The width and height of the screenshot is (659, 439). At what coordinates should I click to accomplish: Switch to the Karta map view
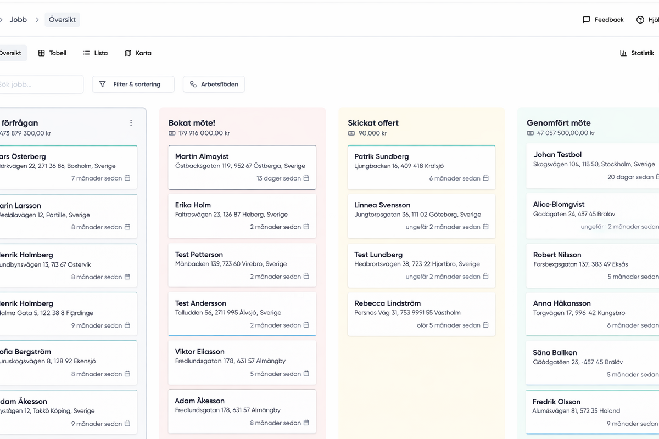(x=138, y=53)
